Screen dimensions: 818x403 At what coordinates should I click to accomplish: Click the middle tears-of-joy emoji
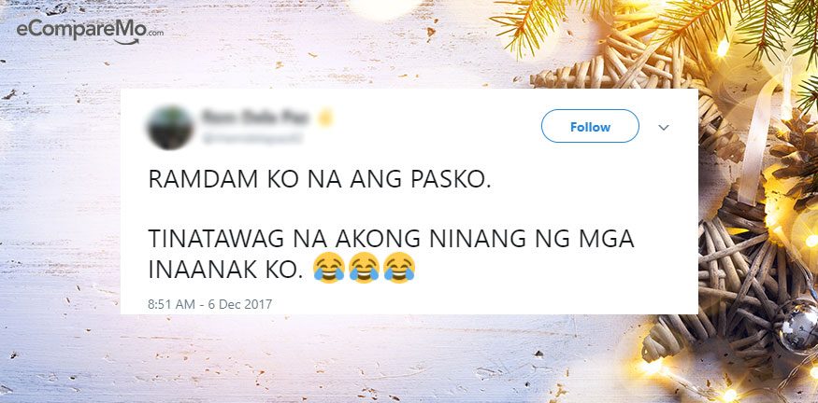coord(365,268)
